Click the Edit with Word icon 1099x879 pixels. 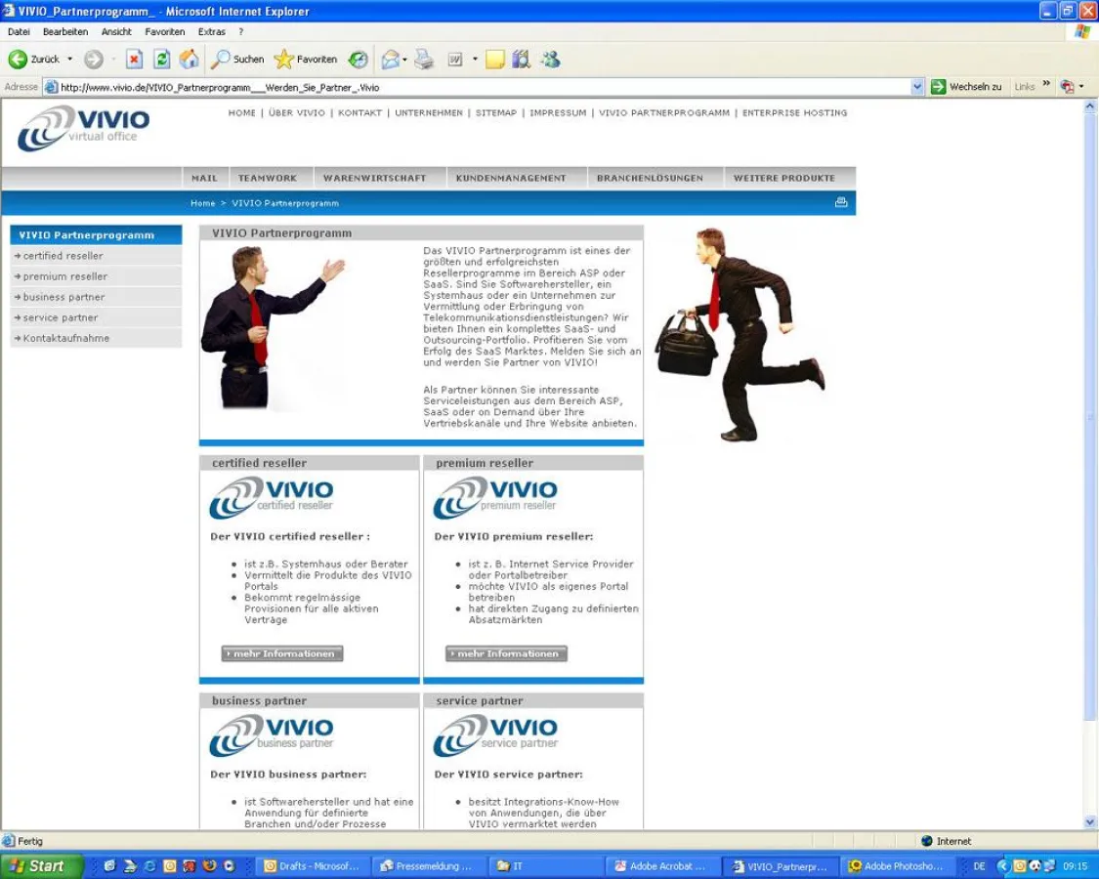[453, 60]
